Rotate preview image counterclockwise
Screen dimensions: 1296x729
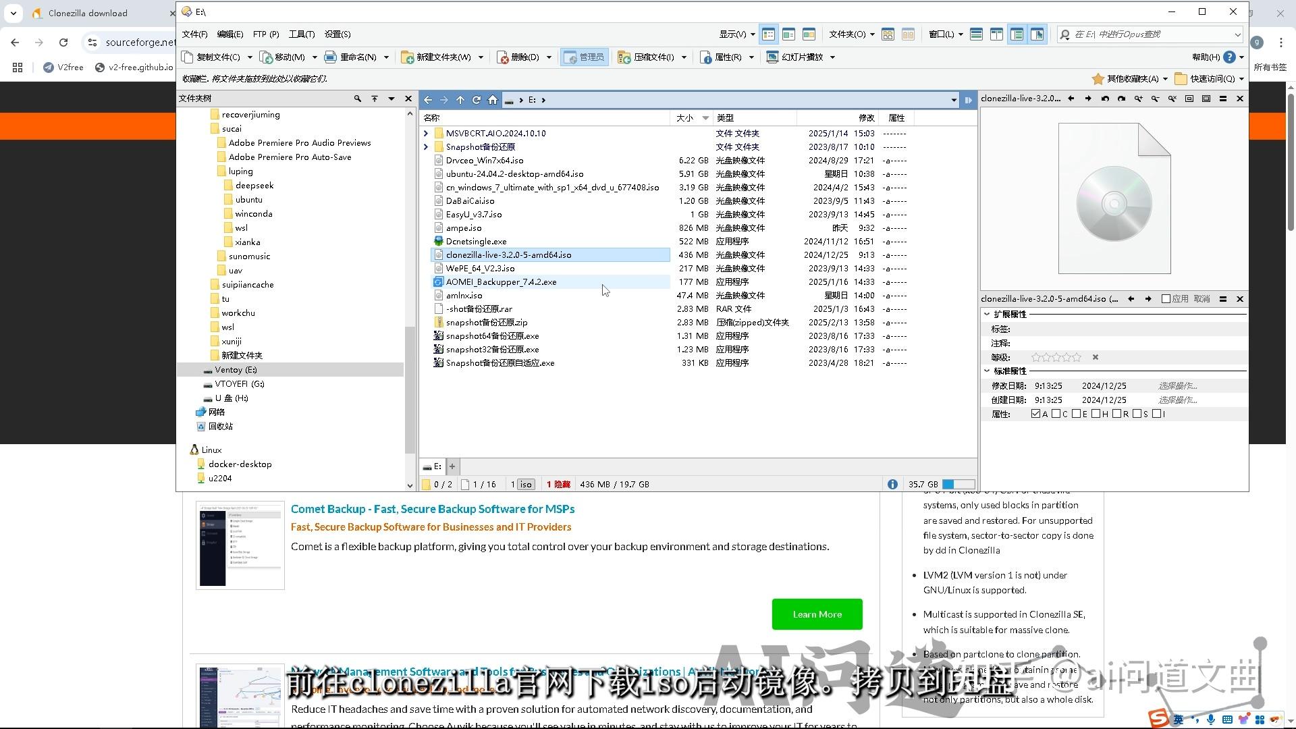coord(1104,98)
